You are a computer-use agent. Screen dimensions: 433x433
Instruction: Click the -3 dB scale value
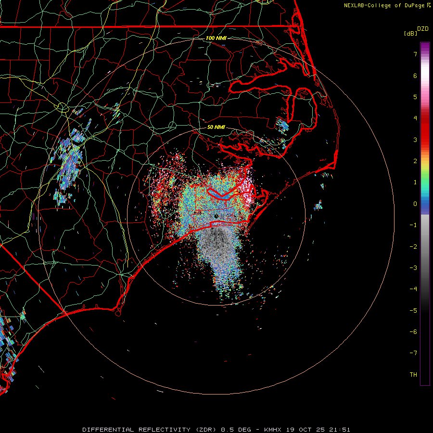(x=413, y=268)
